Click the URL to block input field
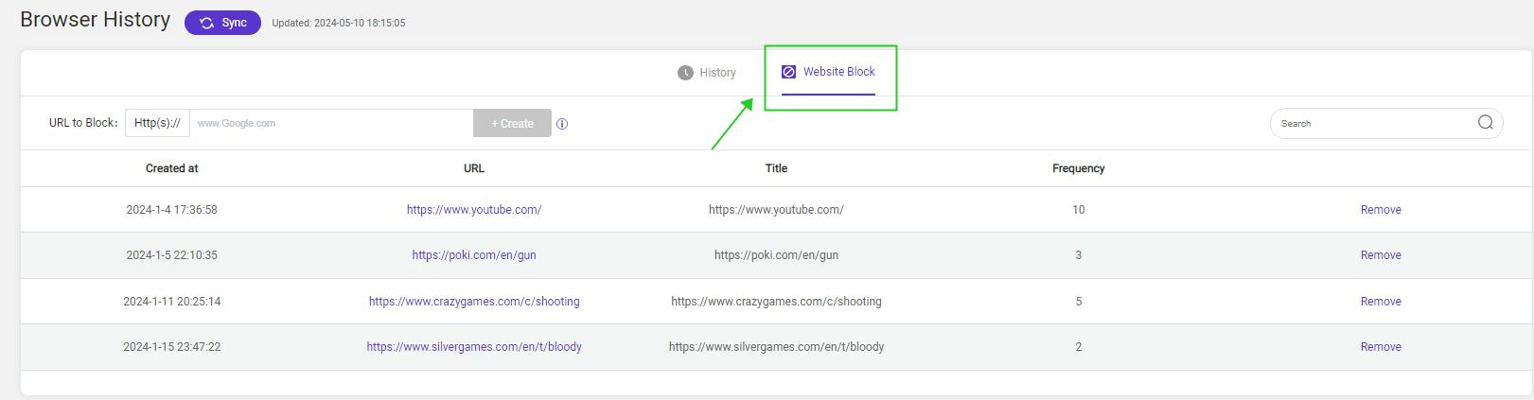The image size is (1534, 400). click(x=331, y=123)
